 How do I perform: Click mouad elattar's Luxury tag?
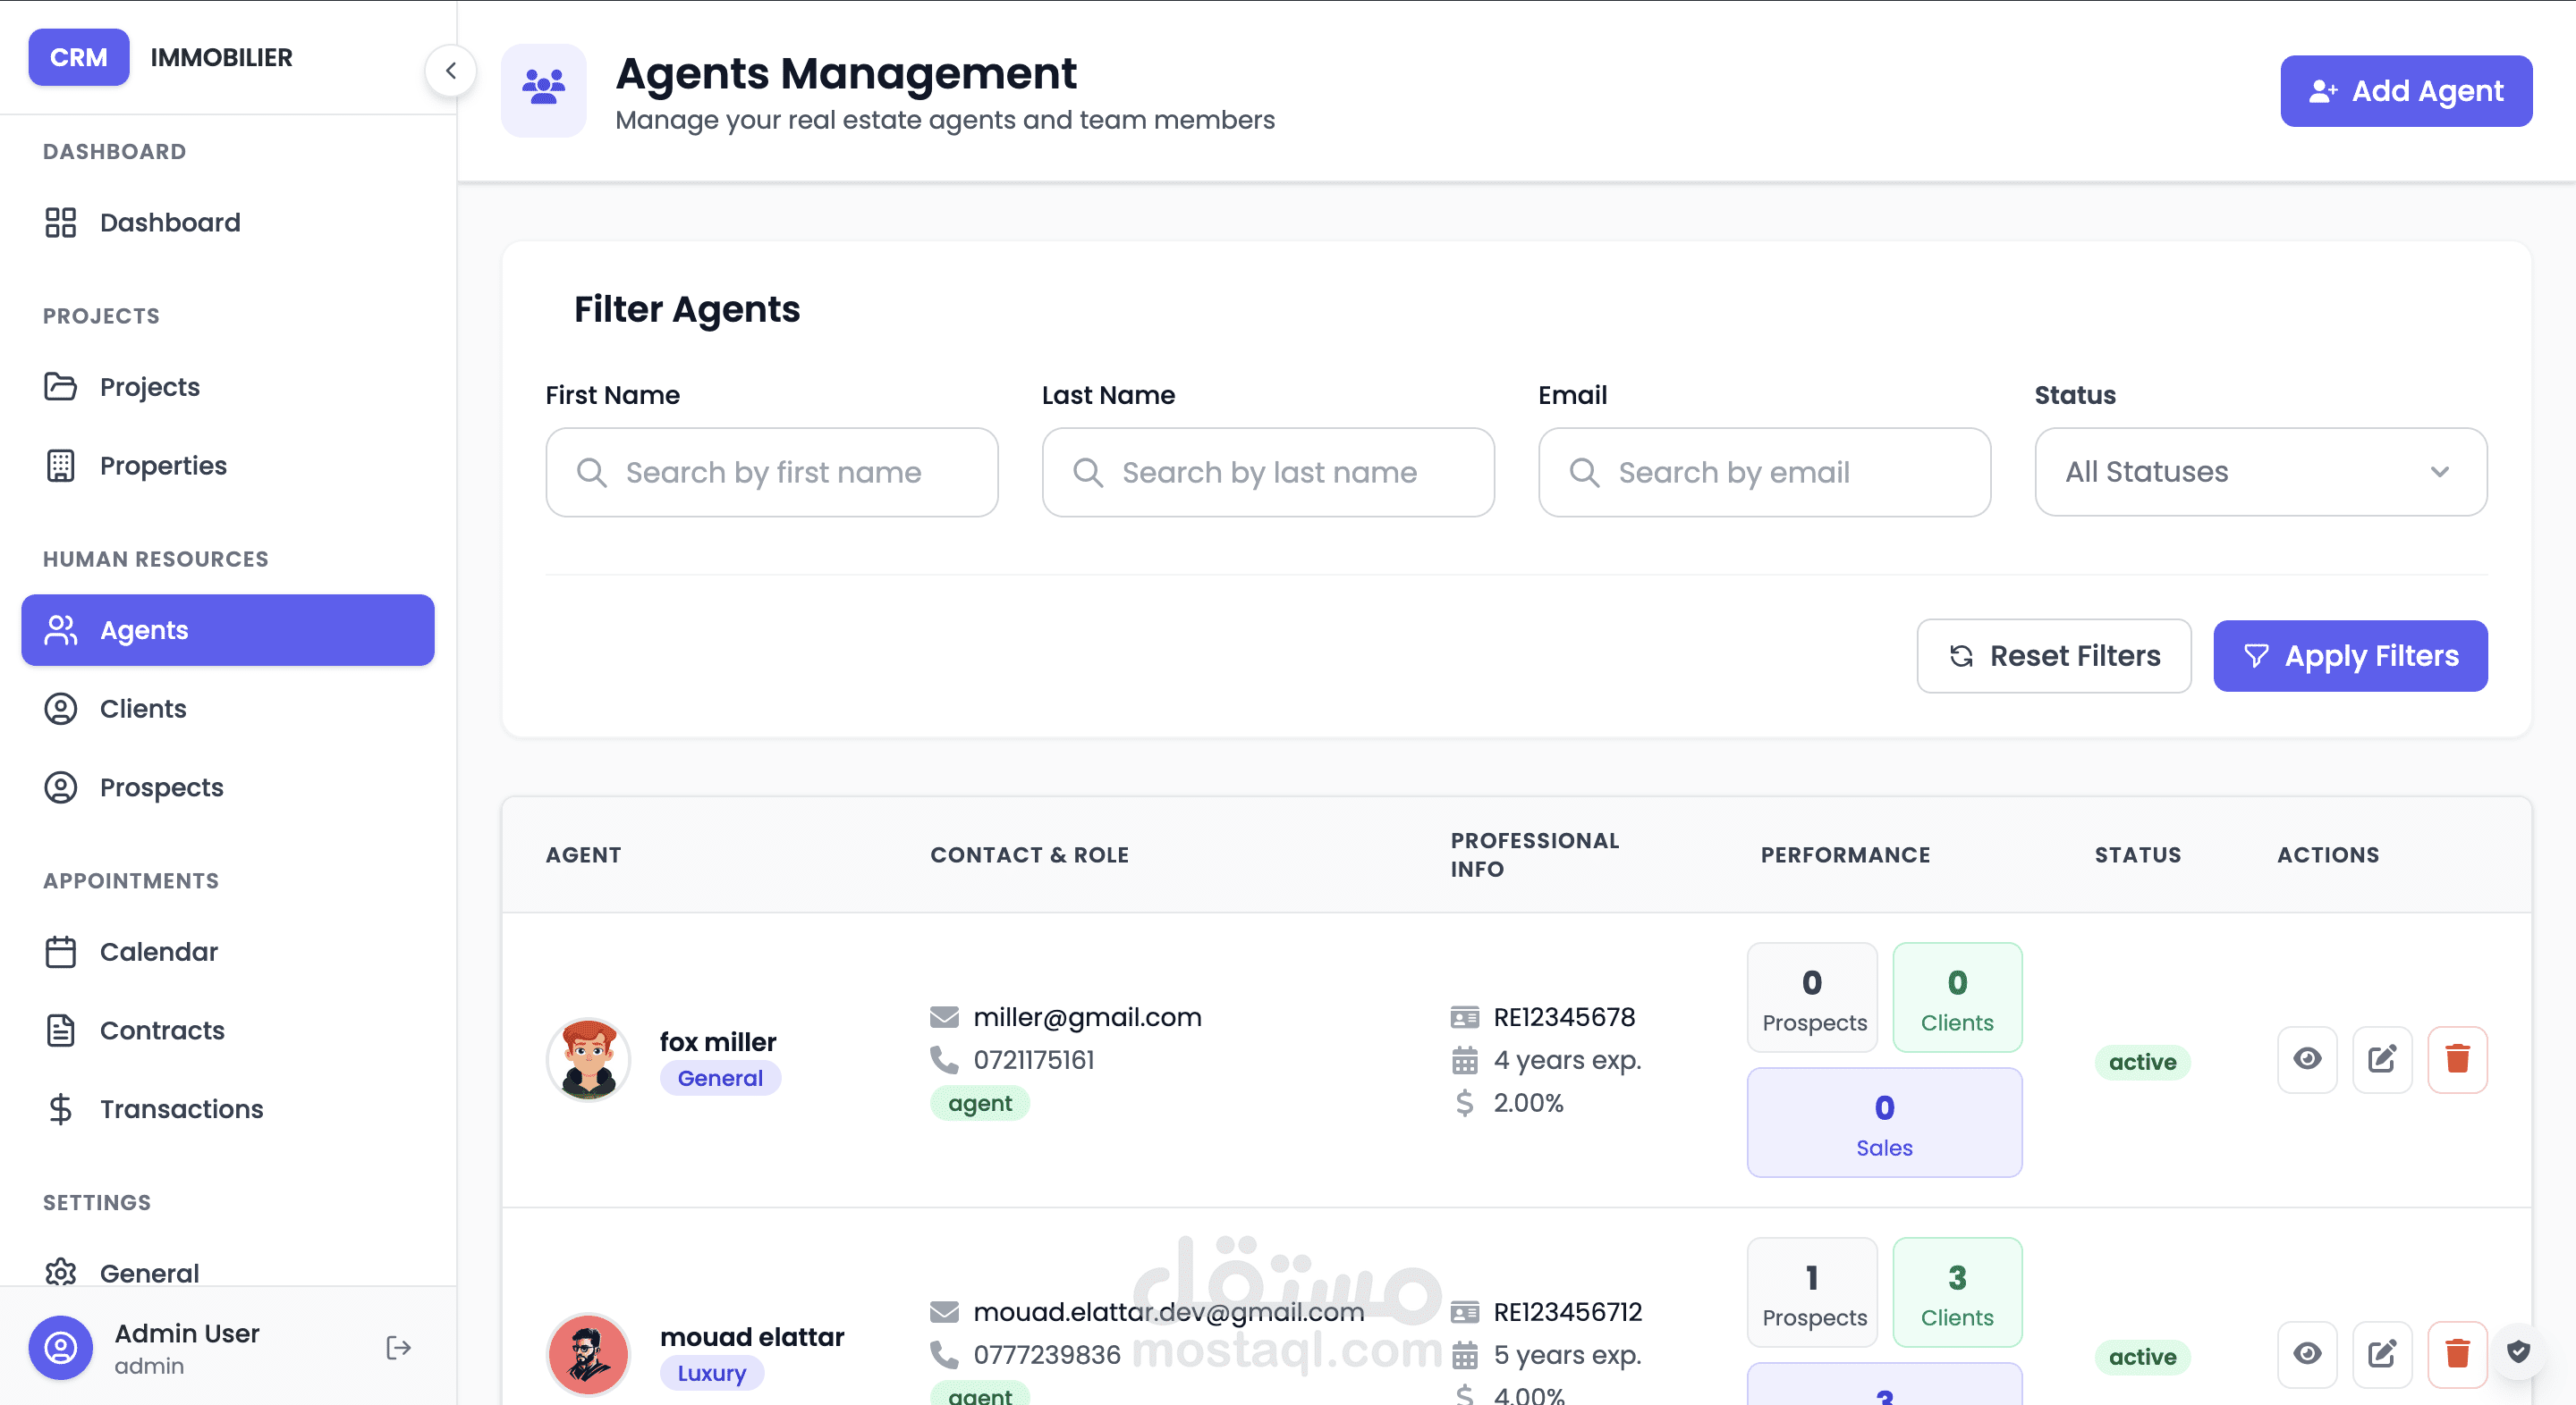(712, 1373)
